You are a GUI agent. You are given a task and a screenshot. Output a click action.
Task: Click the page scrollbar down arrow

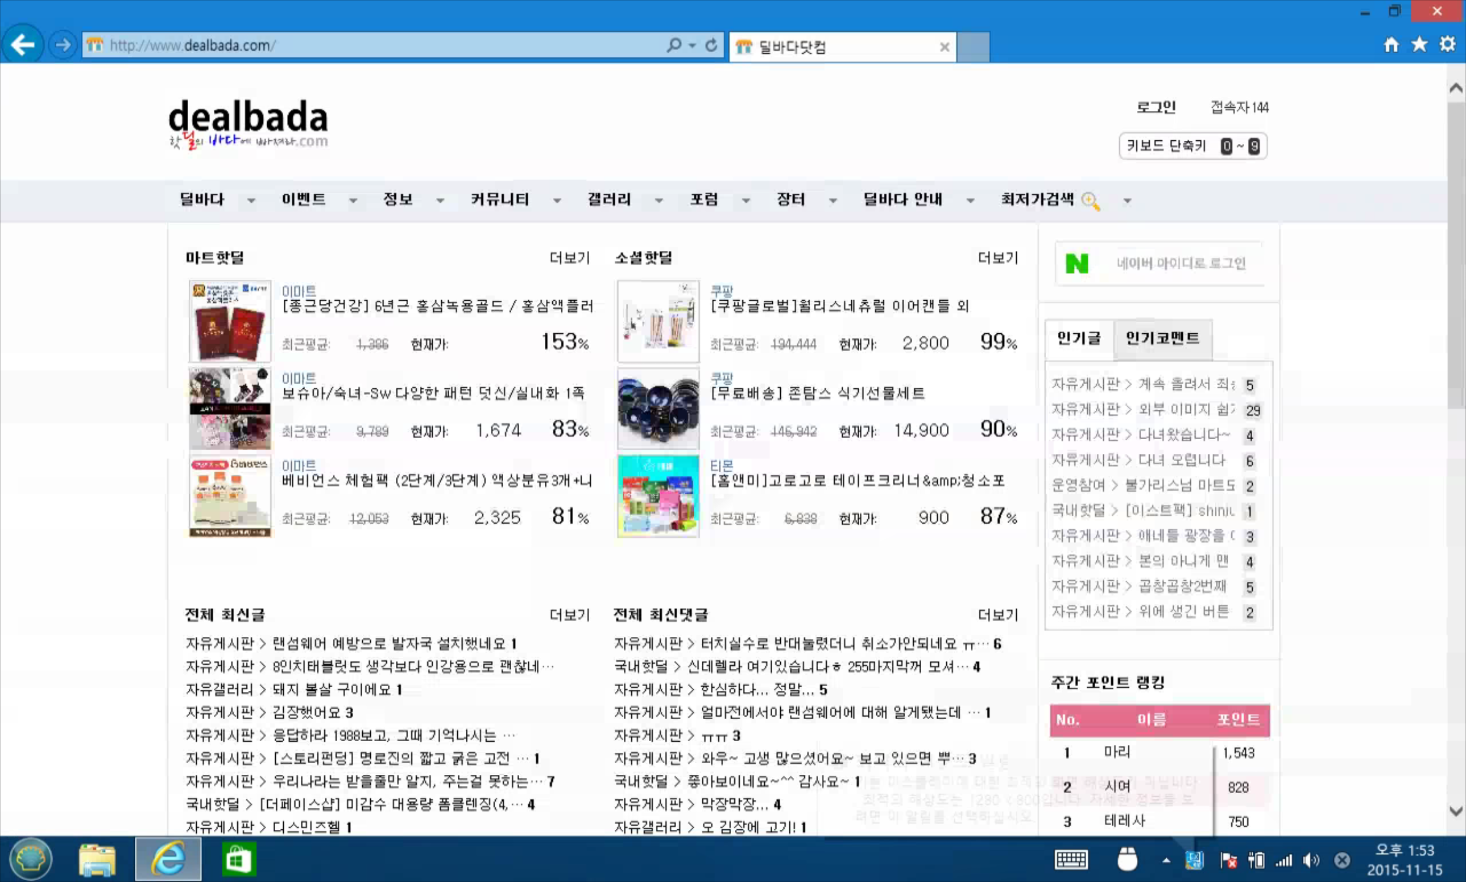tap(1456, 811)
